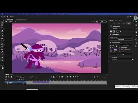Click the share icon at top right
The width and height of the screenshot is (138, 103).
tap(128, 17)
